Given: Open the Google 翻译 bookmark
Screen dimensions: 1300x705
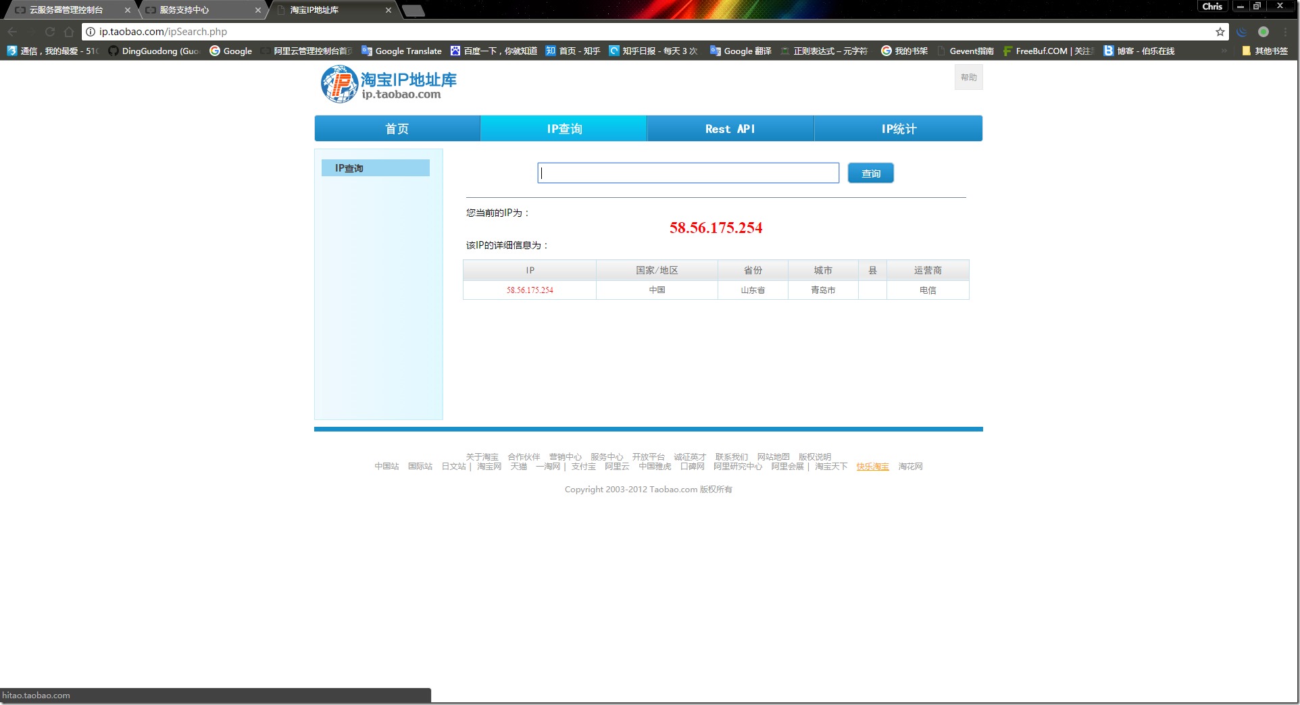Looking at the screenshot, I should tap(741, 51).
